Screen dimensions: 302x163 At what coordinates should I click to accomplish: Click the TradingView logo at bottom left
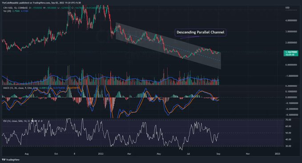point(11,160)
